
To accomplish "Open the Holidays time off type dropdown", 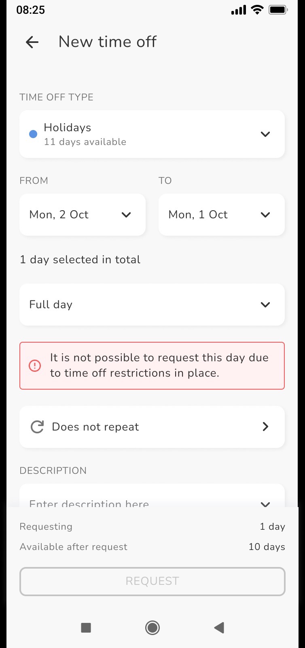I will coord(152,134).
